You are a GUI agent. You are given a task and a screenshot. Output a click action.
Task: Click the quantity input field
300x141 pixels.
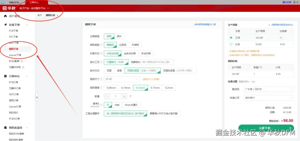pyautogui.click(x=116, y=96)
